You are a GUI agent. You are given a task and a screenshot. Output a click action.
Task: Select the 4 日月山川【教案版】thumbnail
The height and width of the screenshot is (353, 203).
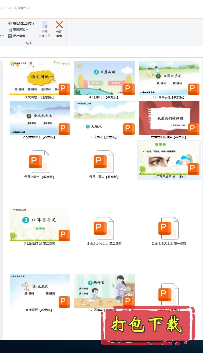[104, 78]
